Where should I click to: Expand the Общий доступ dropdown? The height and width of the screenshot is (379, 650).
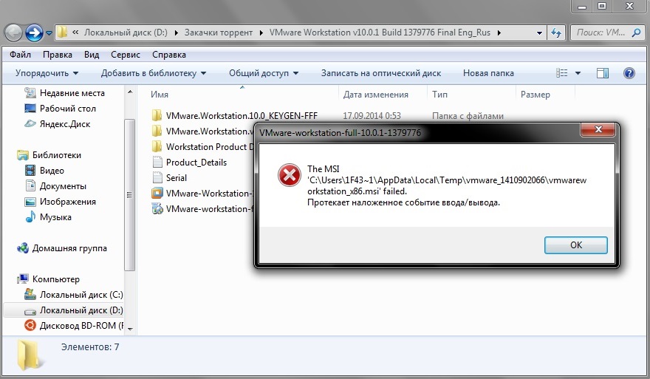coord(263,73)
